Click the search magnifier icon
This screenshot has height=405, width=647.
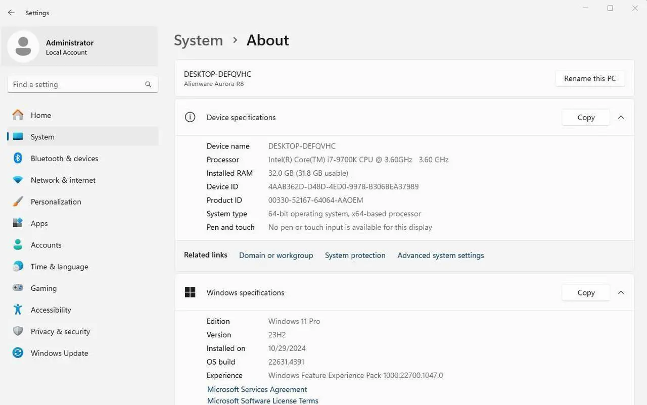pyautogui.click(x=148, y=84)
